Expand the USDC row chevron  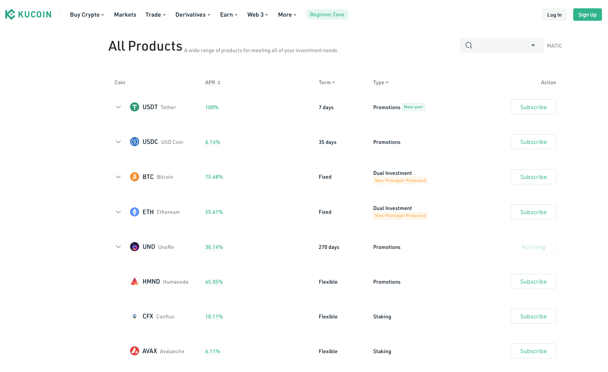tap(118, 142)
